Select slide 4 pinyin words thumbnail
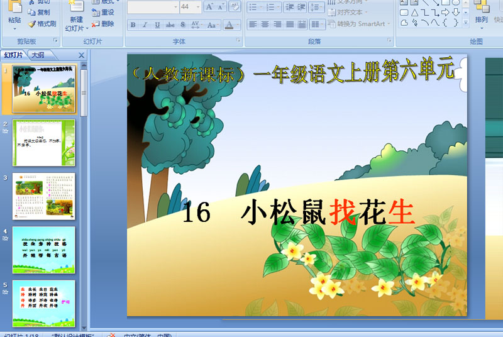 (43, 250)
